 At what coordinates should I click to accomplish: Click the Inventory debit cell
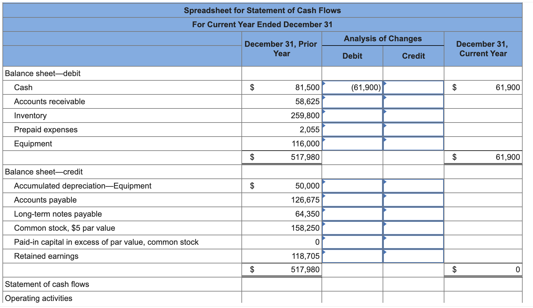point(352,116)
